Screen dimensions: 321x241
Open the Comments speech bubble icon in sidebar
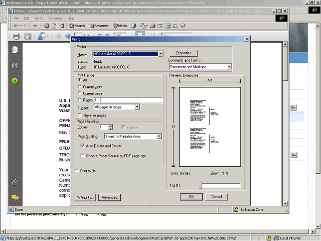coord(15,197)
